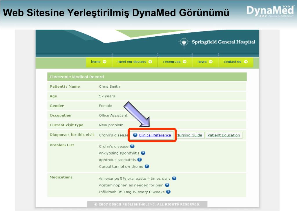Click slide title Web Sitesine Yerleştirilmiş DynaMed Görünümü
297x223 pixels.
click(116, 13)
